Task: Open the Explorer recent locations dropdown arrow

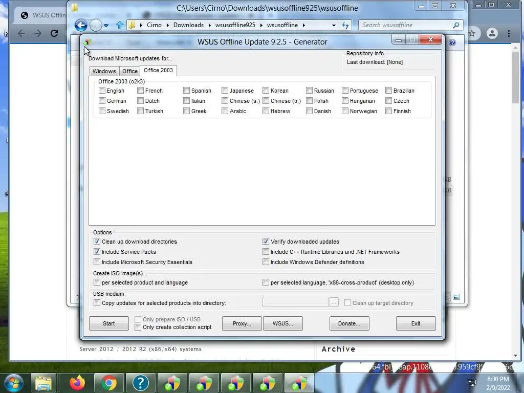Action: pos(106,26)
